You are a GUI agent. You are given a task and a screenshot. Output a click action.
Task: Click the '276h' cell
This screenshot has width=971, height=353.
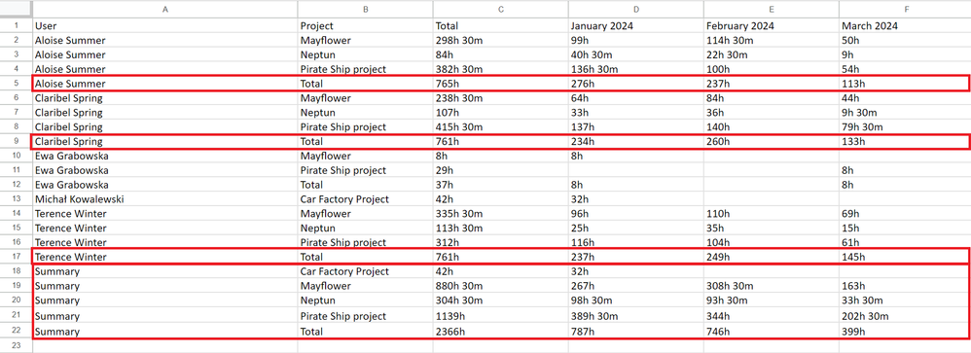coord(636,84)
